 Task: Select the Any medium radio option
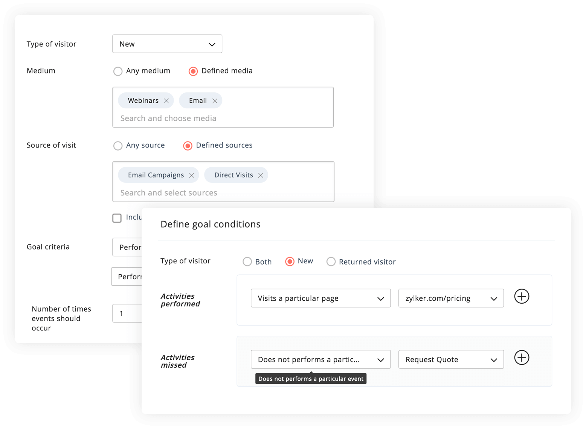point(118,71)
